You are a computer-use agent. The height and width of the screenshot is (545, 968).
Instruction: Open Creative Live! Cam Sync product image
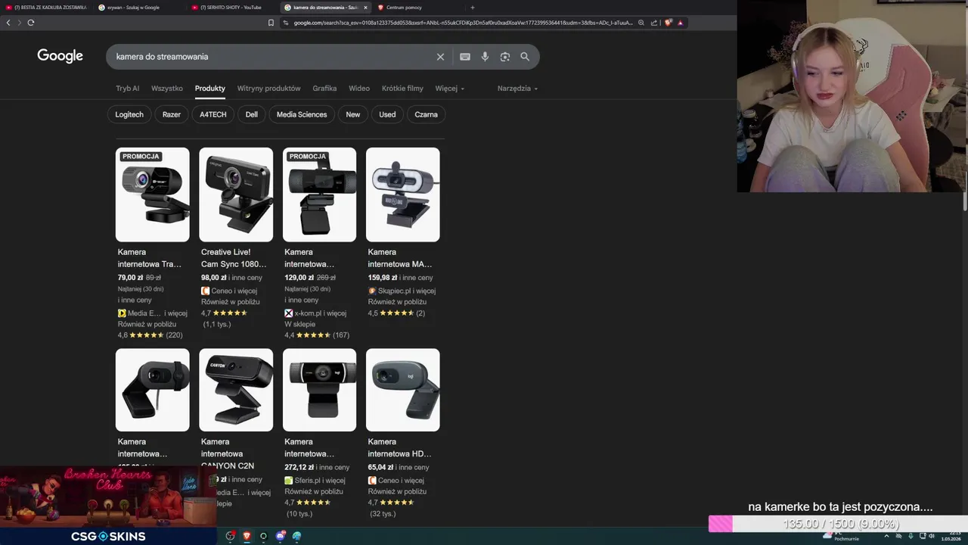[x=236, y=195]
